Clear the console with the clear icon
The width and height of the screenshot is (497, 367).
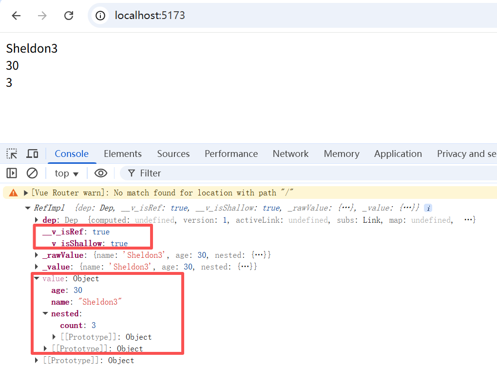point(32,173)
